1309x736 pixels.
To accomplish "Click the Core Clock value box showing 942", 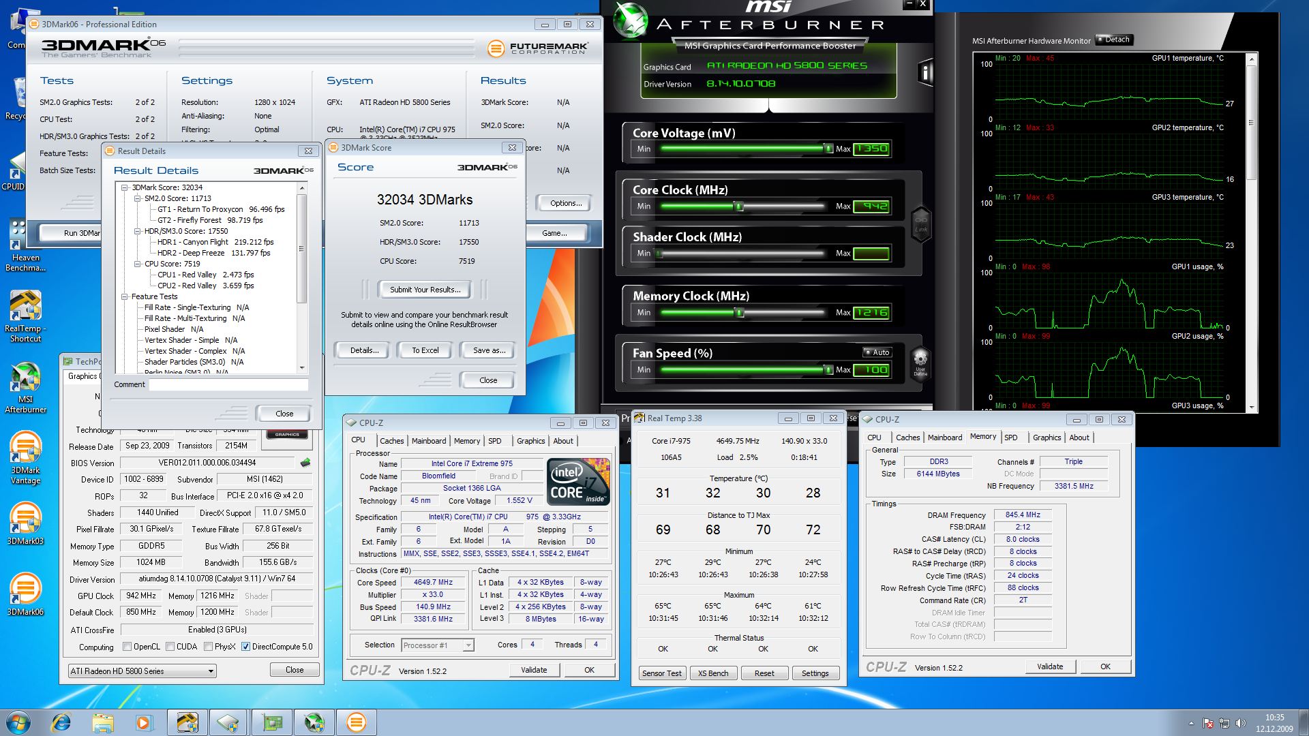I will [871, 206].
